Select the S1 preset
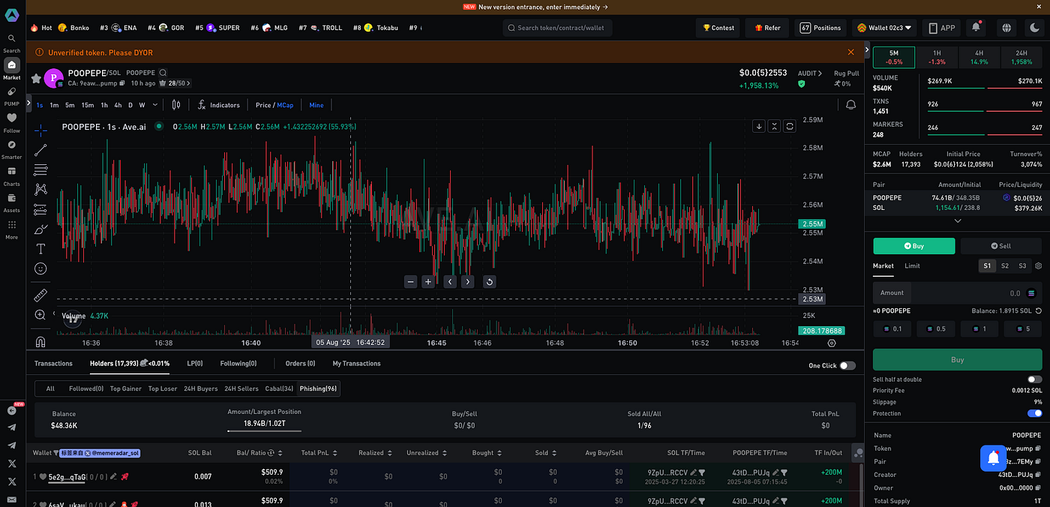1050x507 pixels. point(987,265)
